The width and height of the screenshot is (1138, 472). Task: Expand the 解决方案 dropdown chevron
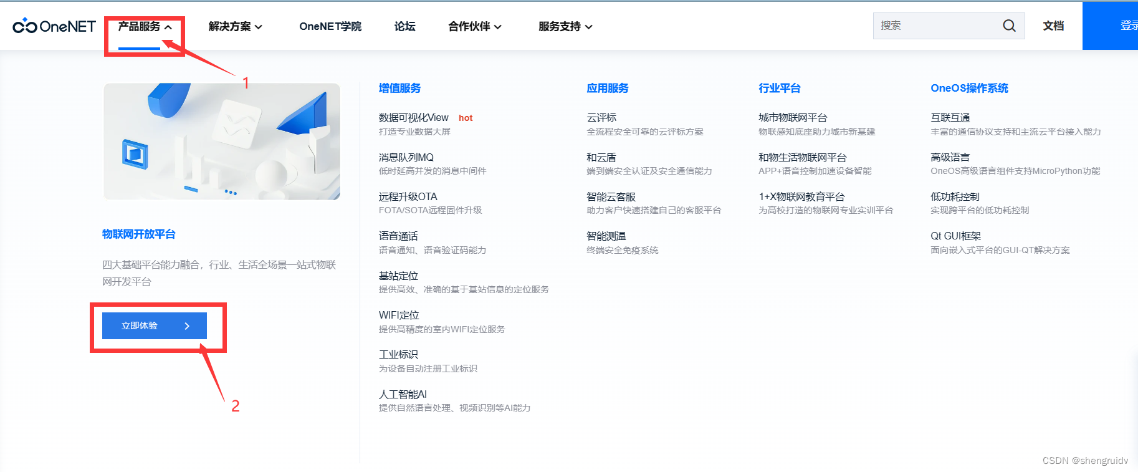tap(259, 27)
